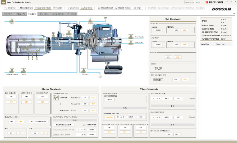This screenshot has width=237, height=143.
Task: Open the Measurement toolbar item
Action: click(x=25, y=8)
